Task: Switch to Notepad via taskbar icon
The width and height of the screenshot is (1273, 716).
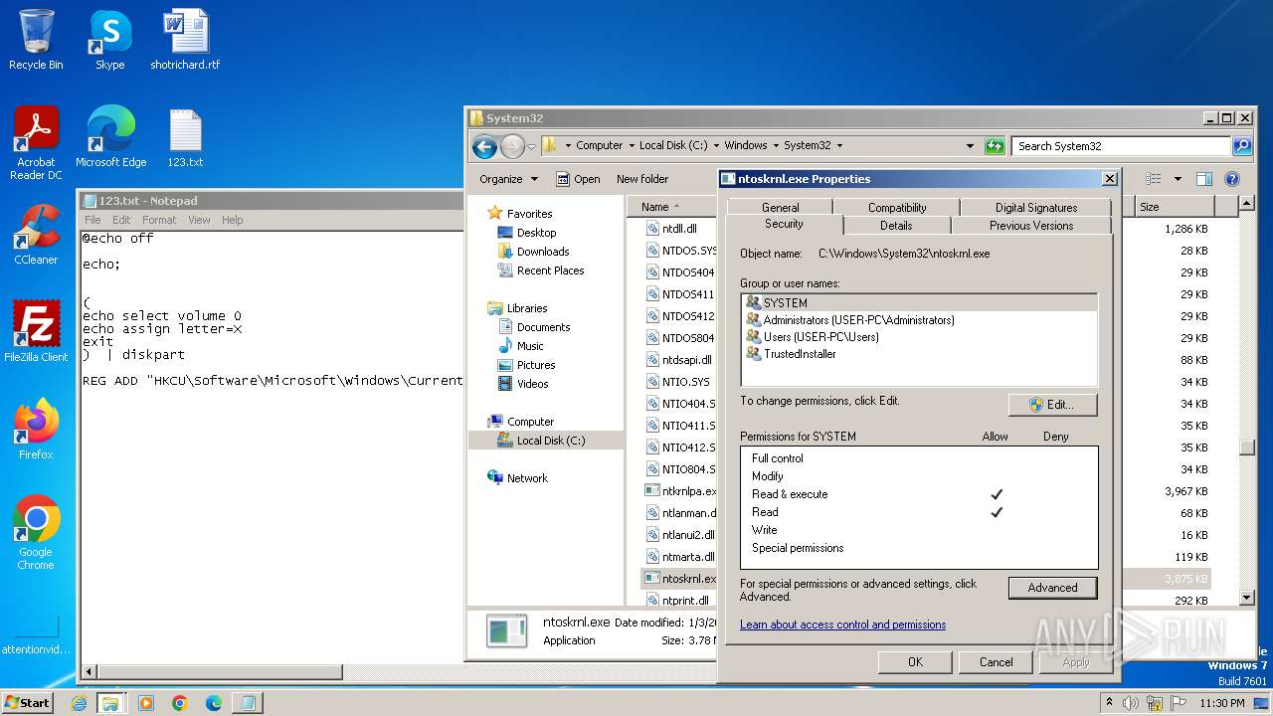Action: (x=247, y=703)
